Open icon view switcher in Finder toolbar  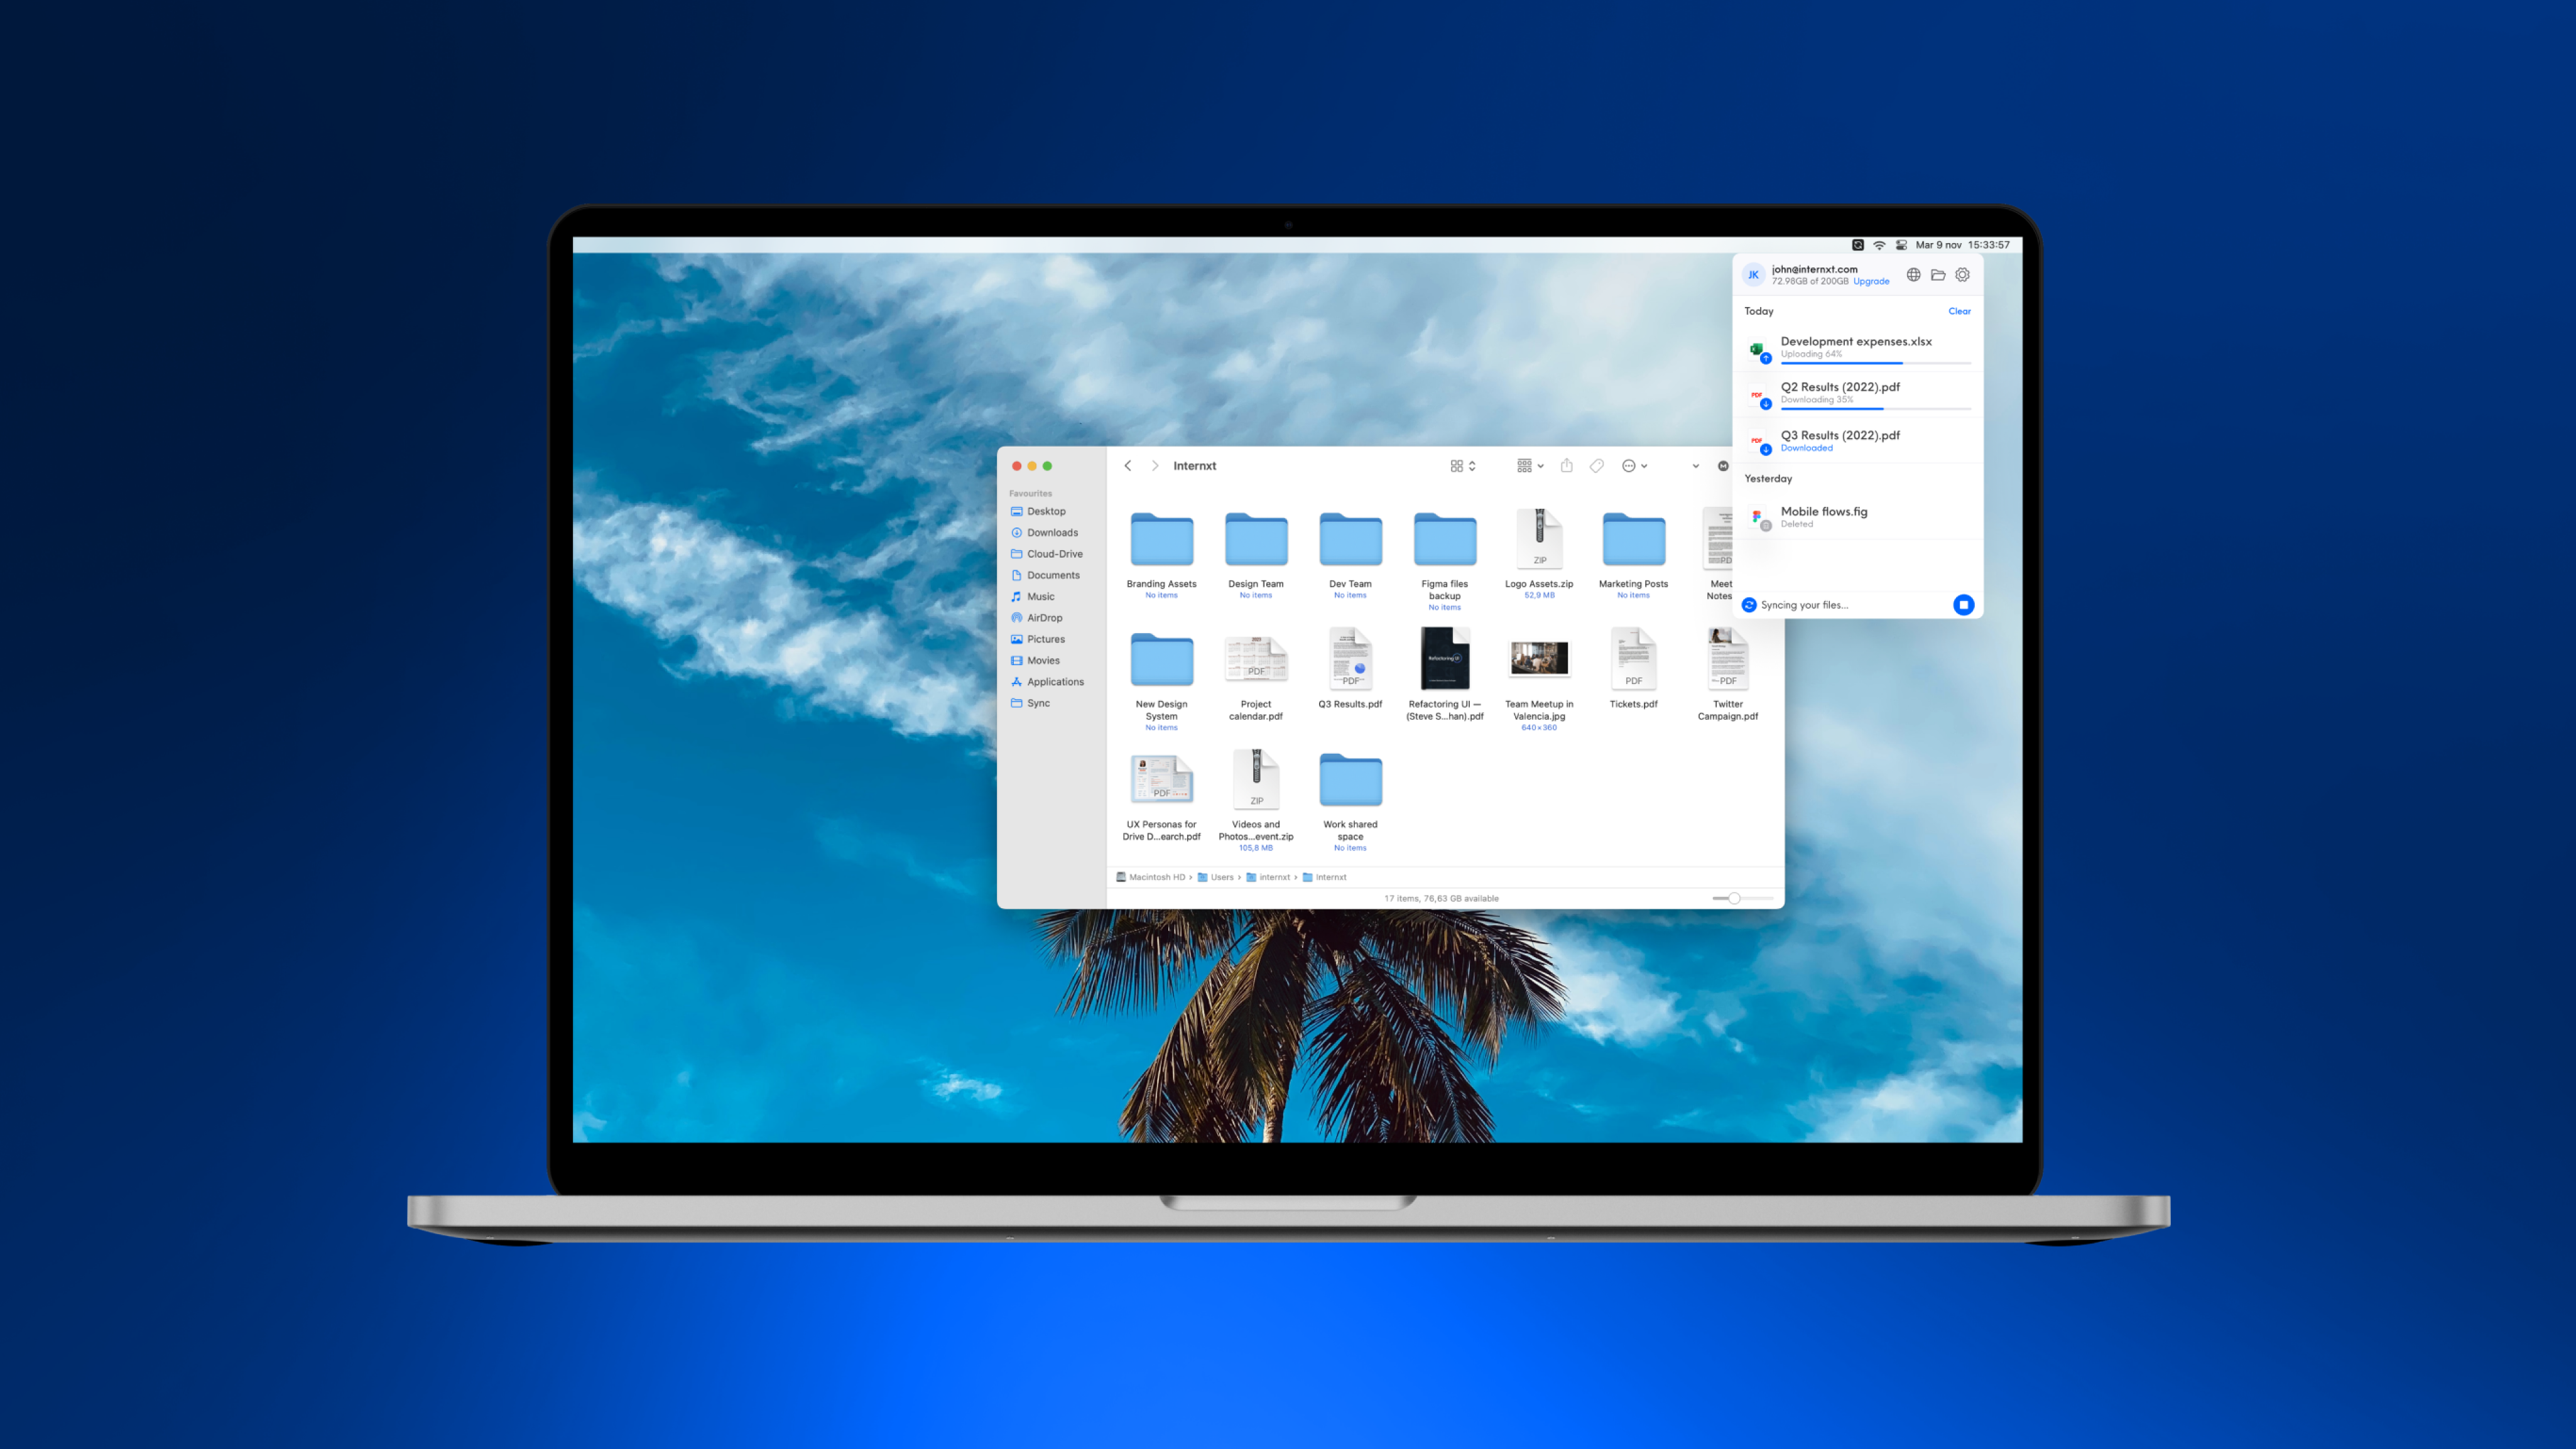point(1463,466)
